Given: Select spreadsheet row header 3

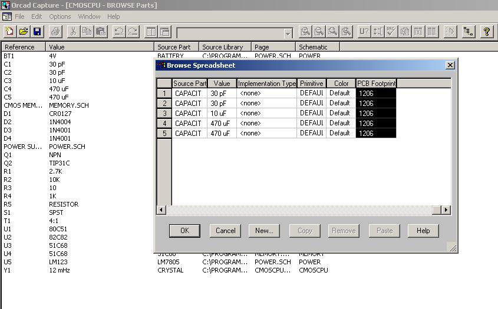Looking at the screenshot, I should pyautogui.click(x=164, y=113).
